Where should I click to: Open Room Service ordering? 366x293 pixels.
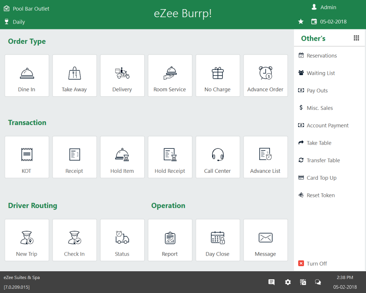point(170,76)
